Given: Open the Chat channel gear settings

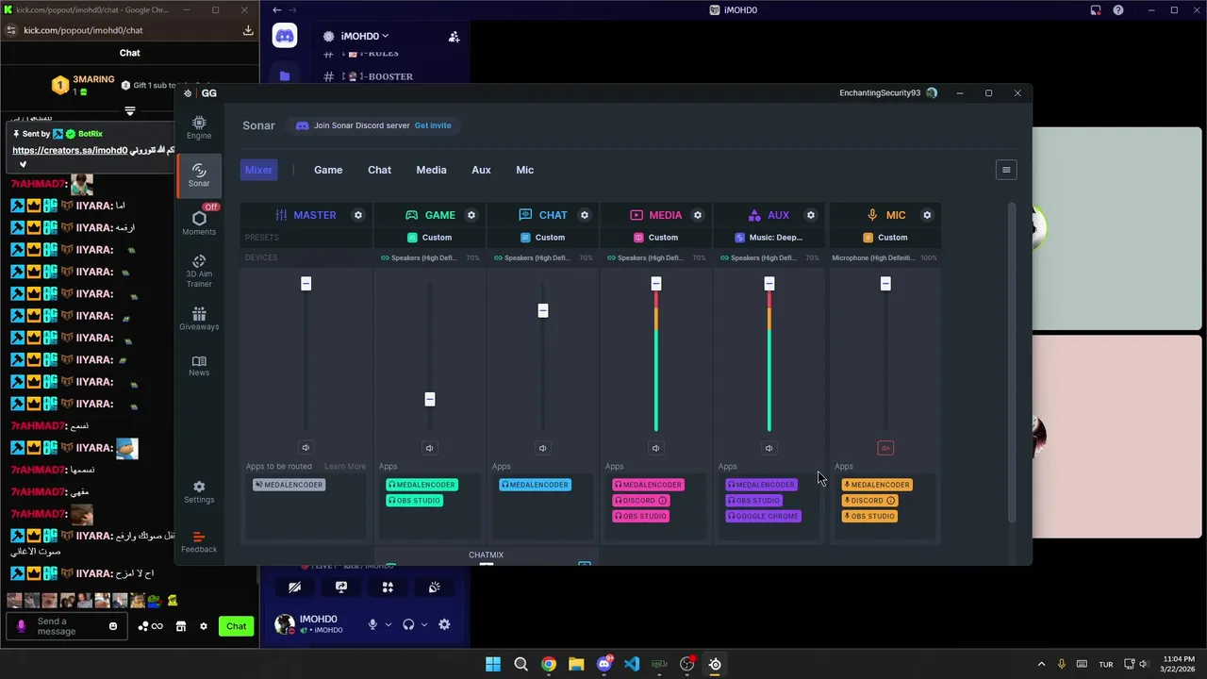Looking at the screenshot, I should click(x=585, y=215).
